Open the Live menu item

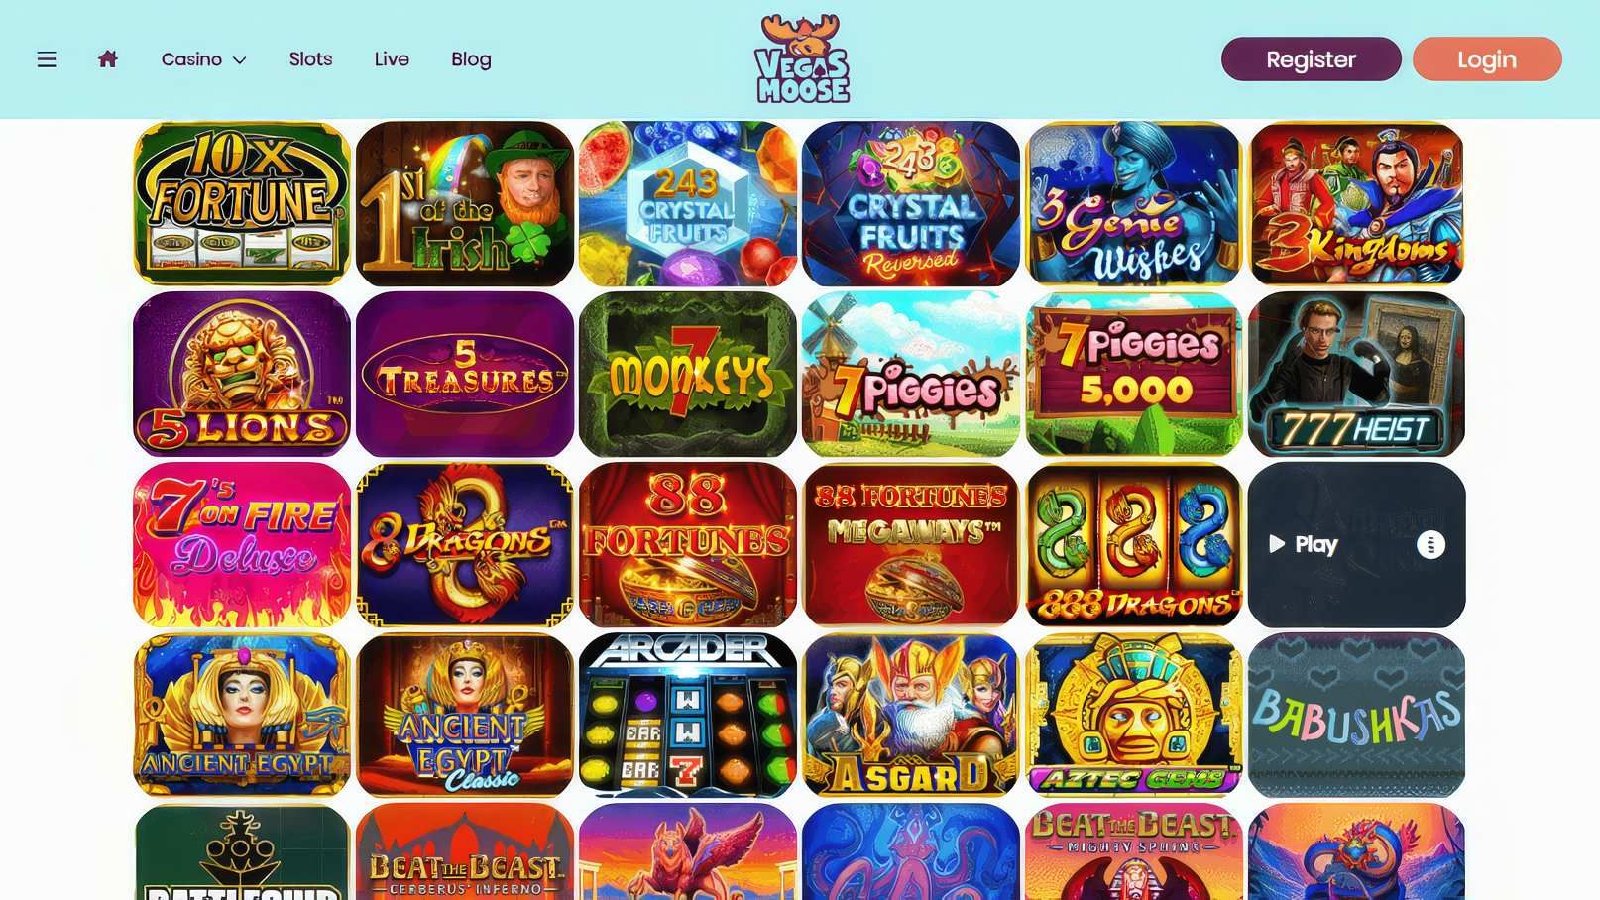(x=392, y=59)
